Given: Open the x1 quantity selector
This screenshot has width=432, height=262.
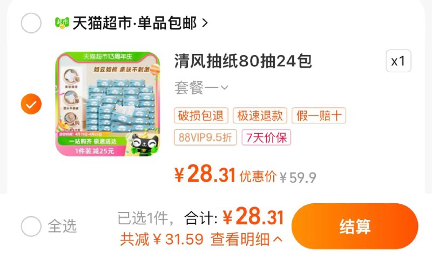Looking at the screenshot, I should pyautogui.click(x=399, y=61).
